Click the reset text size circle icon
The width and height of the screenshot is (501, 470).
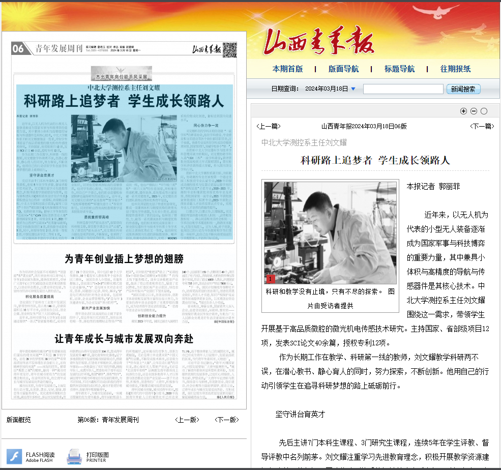484,111
